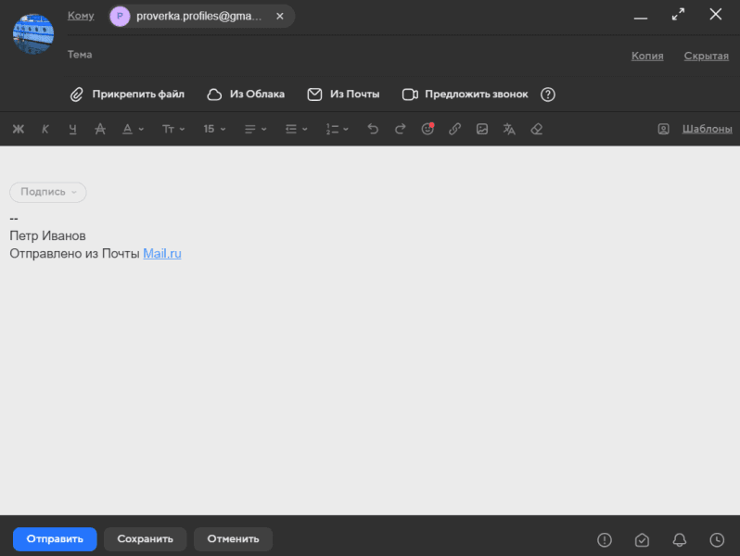Click the Attach file paperclip icon
Screen dimensions: 740x556
77,95
